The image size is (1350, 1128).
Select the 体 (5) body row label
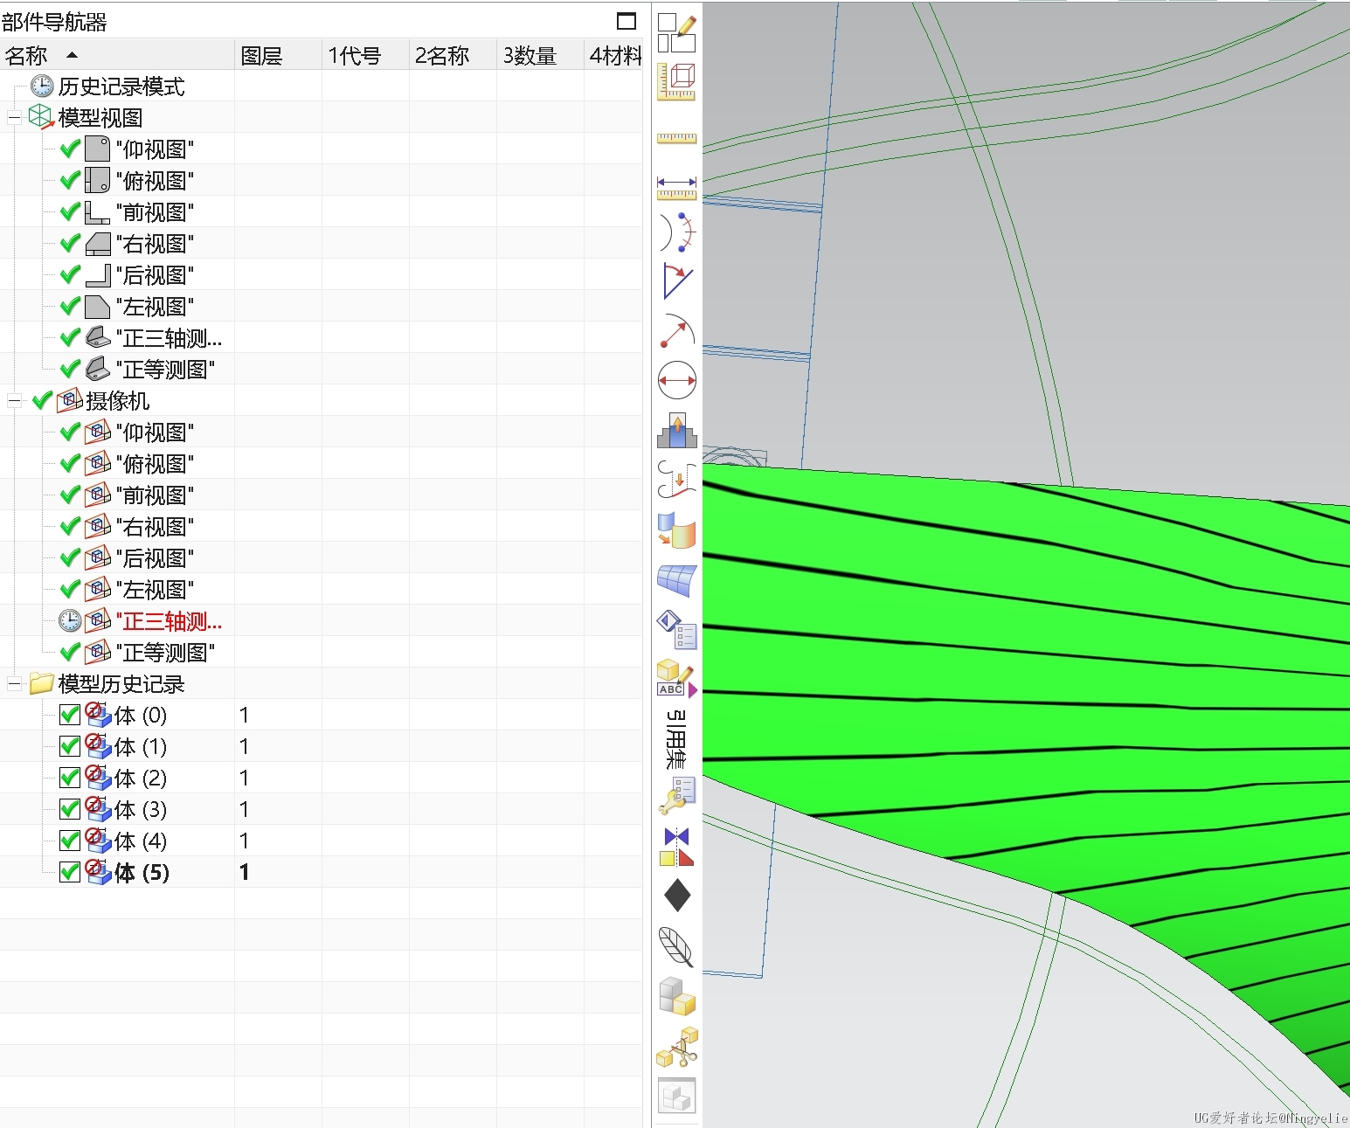click(x=142, y=872)
